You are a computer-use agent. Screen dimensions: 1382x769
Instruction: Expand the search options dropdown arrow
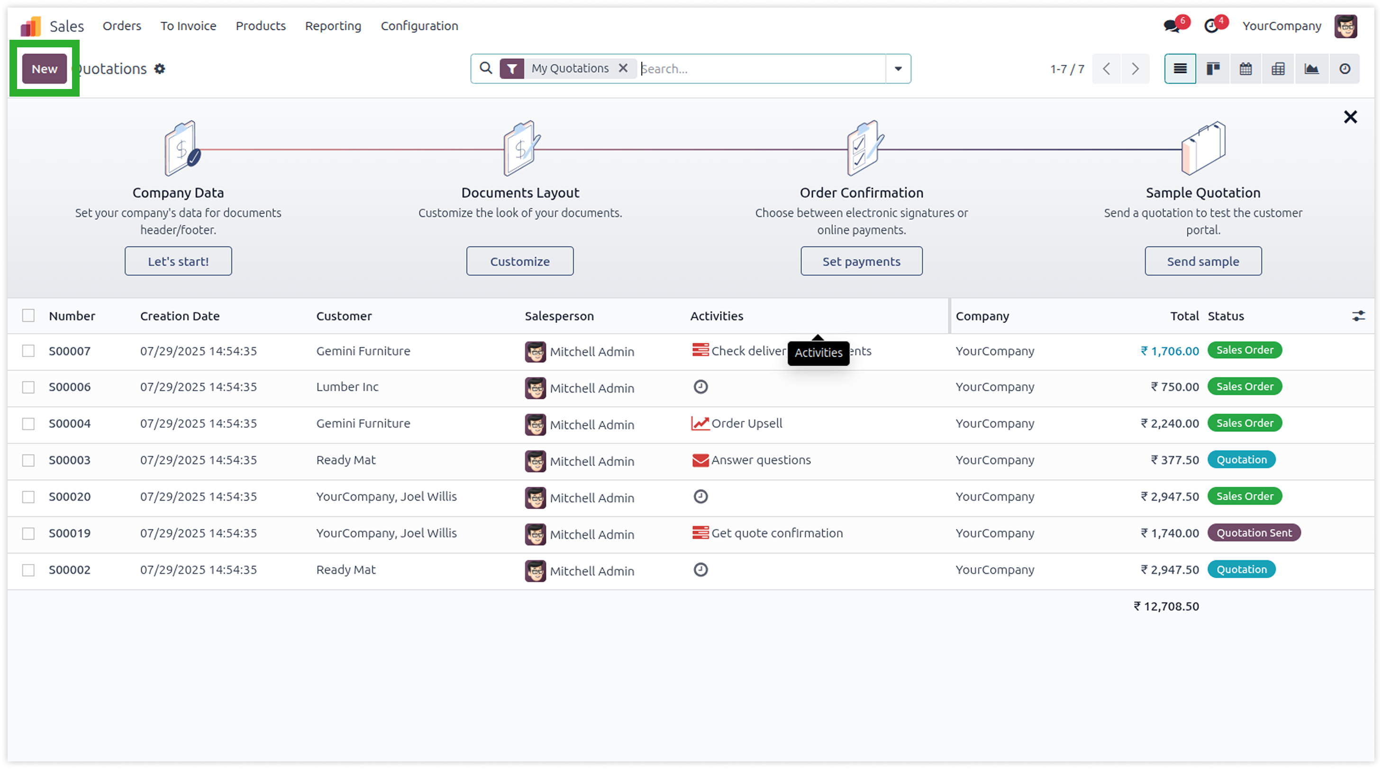click(x=898, y=69)
